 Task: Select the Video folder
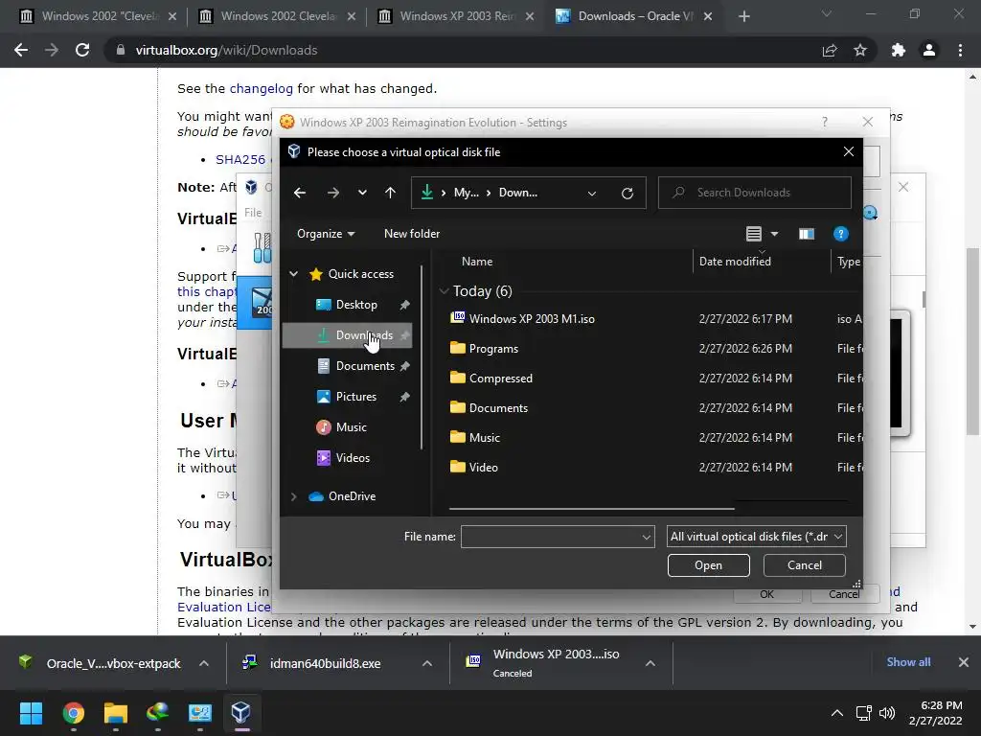483,468
